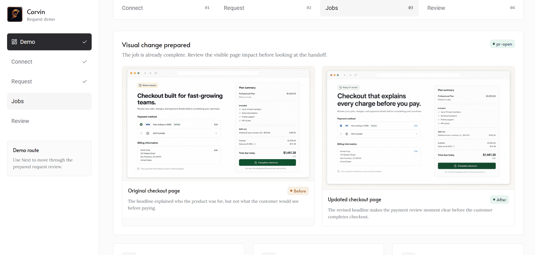Expand ACH transfer chevron in original preview
The height and width of the screenshot is (255, 535).
coord(216,133)
